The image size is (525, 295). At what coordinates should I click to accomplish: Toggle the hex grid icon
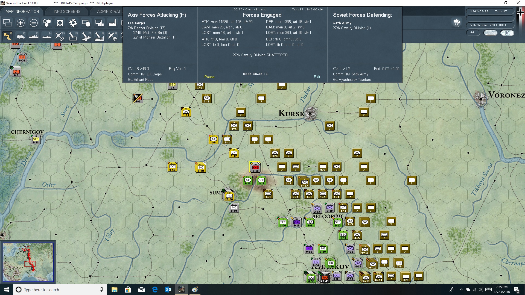[47, 23]
